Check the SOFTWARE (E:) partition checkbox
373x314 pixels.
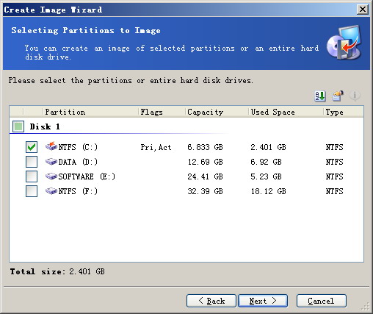tap(32, 176)
